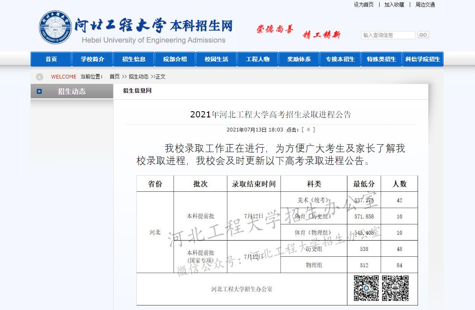Click the left QR code image
Viewport: 475px width, 310px height.
click(366, 288)
